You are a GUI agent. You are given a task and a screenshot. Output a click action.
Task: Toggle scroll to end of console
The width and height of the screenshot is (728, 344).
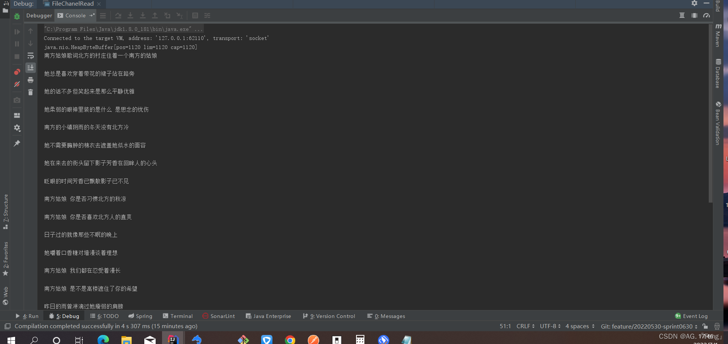tap(31, 68)
